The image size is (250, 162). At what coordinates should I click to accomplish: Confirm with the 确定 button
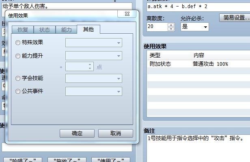77,133
